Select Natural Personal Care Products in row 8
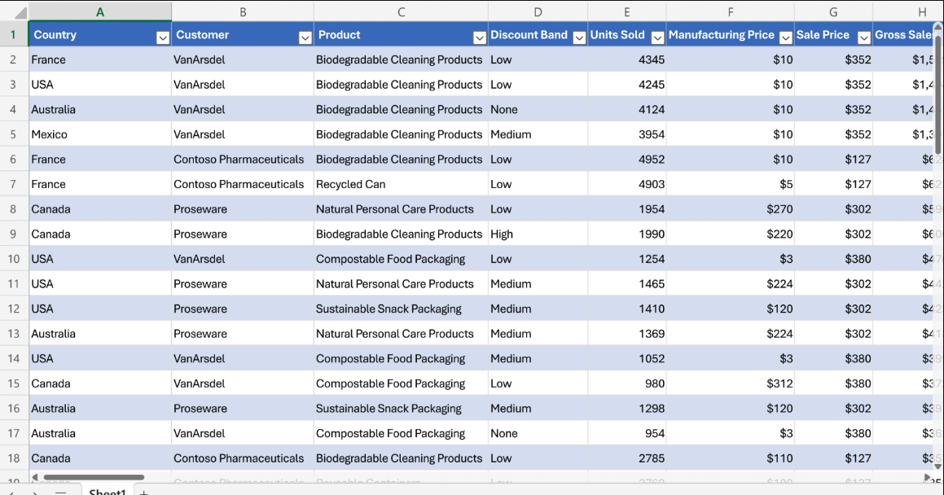944x495 pixels. [401, 209]
